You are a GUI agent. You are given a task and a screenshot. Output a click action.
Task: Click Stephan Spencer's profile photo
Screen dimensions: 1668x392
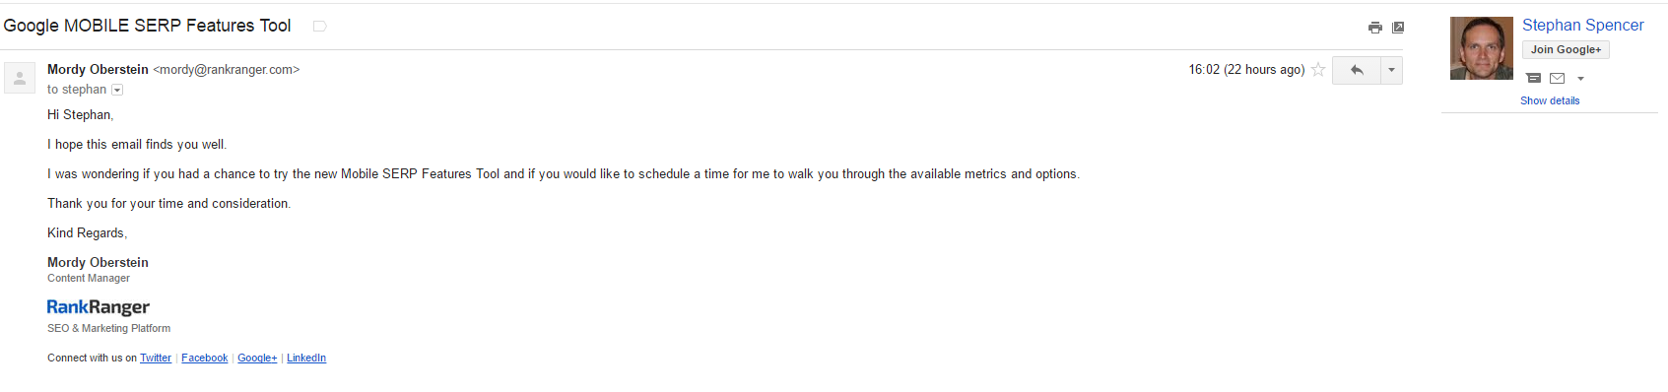1482,48
